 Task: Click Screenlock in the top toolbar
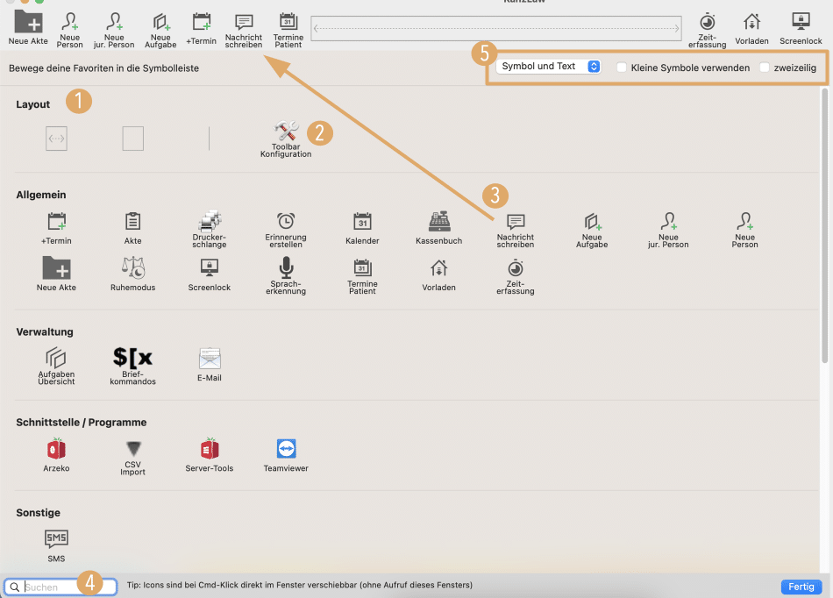click(801, 29)
